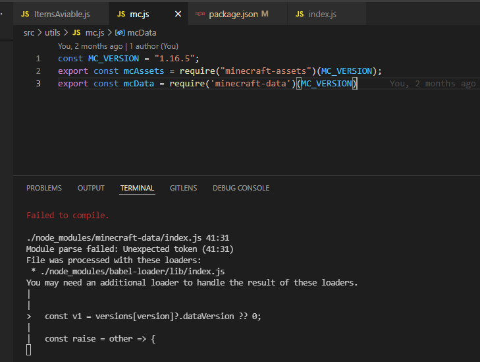Open the 'You, 2 months ago | 1 author' codelens
The height and width of the screenshot is (362, 480).
(x=118, y=46)
